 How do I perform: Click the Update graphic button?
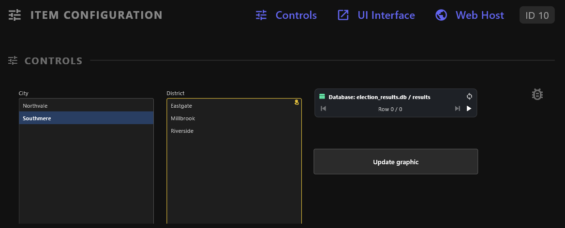tap(396, 162)
